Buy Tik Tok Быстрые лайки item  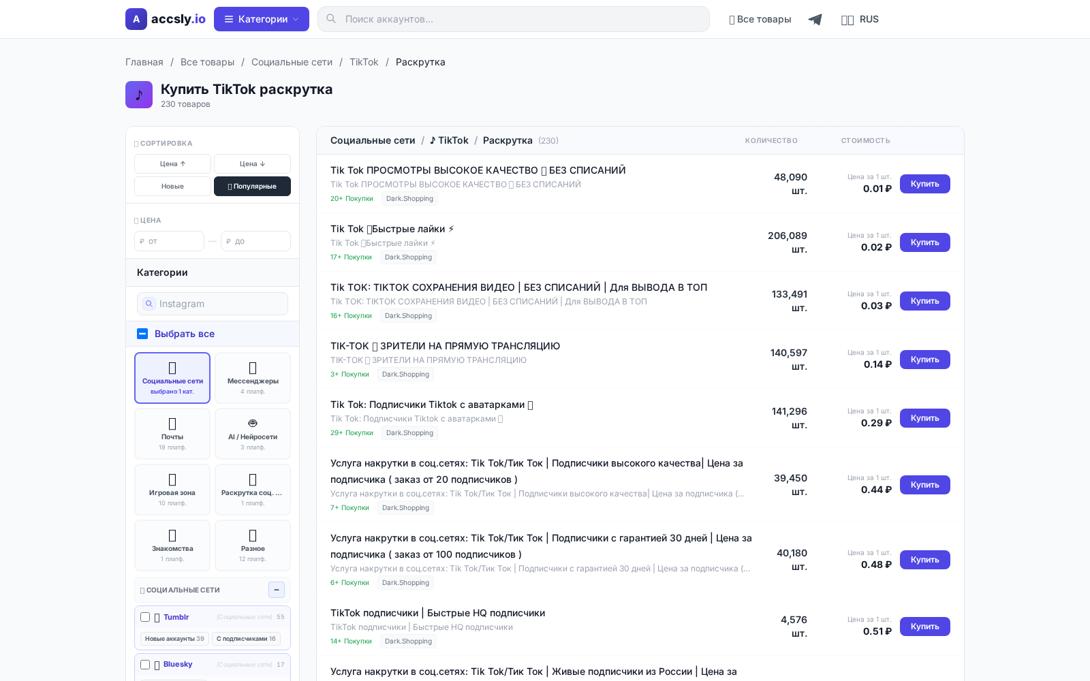925,242
